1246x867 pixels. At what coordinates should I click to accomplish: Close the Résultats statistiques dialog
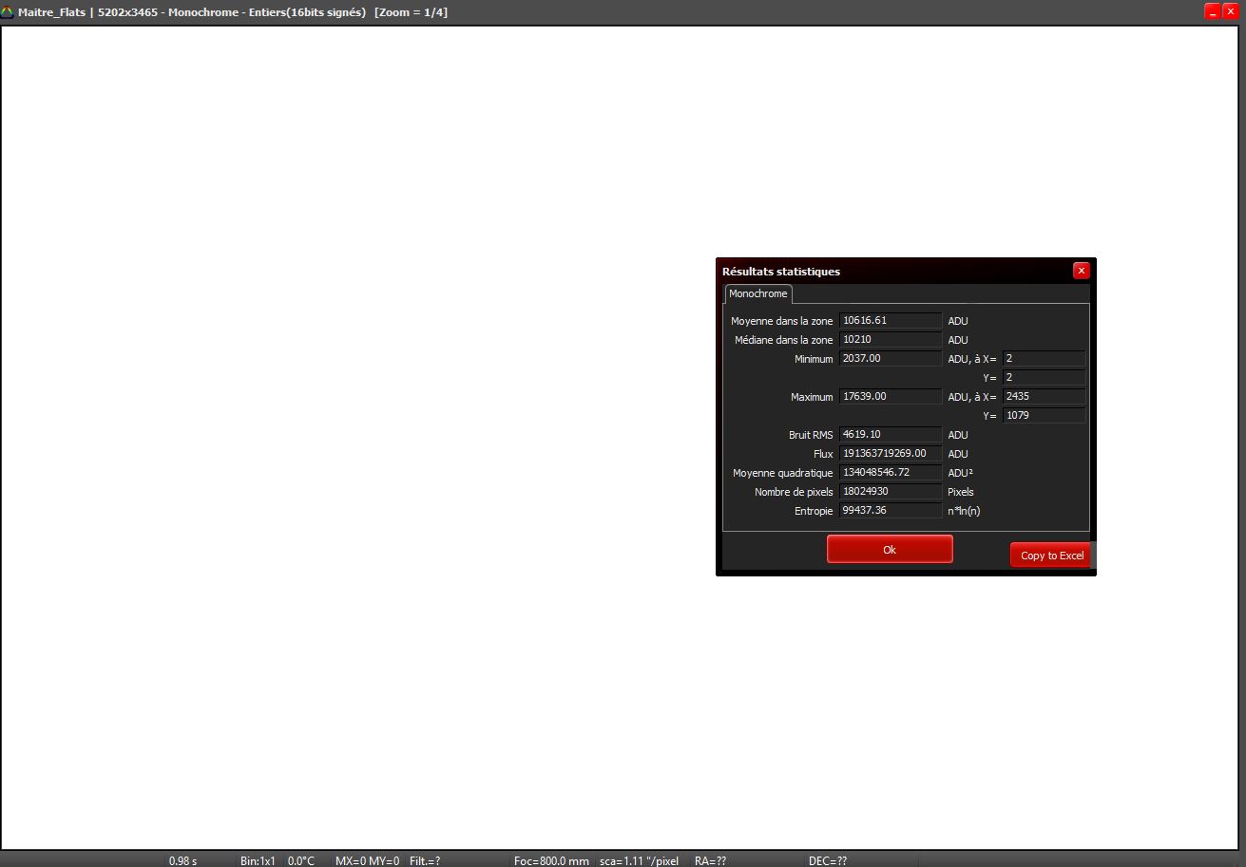click(1081, 271)
